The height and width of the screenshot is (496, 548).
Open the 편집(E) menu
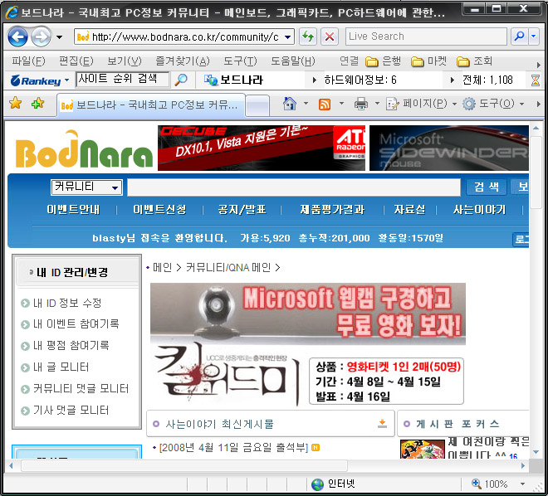click(x=76, y=61)
